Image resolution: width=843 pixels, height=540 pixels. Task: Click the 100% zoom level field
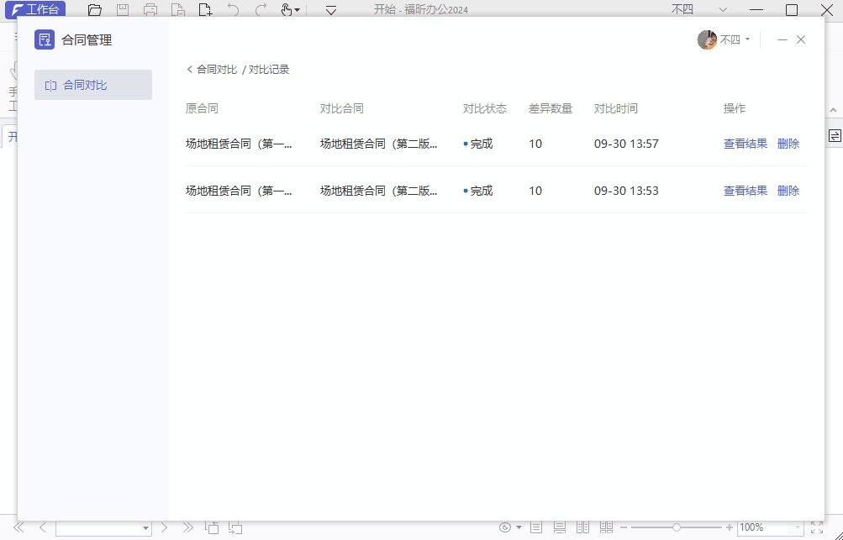(763, 527)
